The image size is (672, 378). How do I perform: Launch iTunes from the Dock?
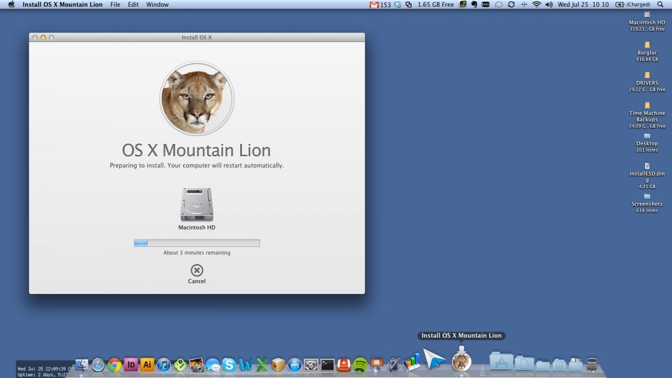click(x=164, y=365)
